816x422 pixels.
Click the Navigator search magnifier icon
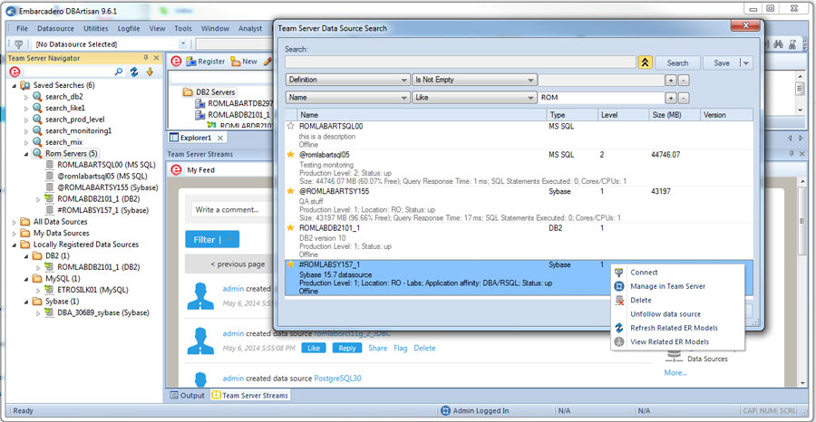click(119, 72)
